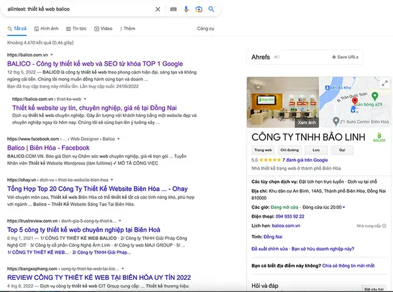
Task: Open the Công cụ search tools
Action: pyautogui.click(x=206, y=29)
